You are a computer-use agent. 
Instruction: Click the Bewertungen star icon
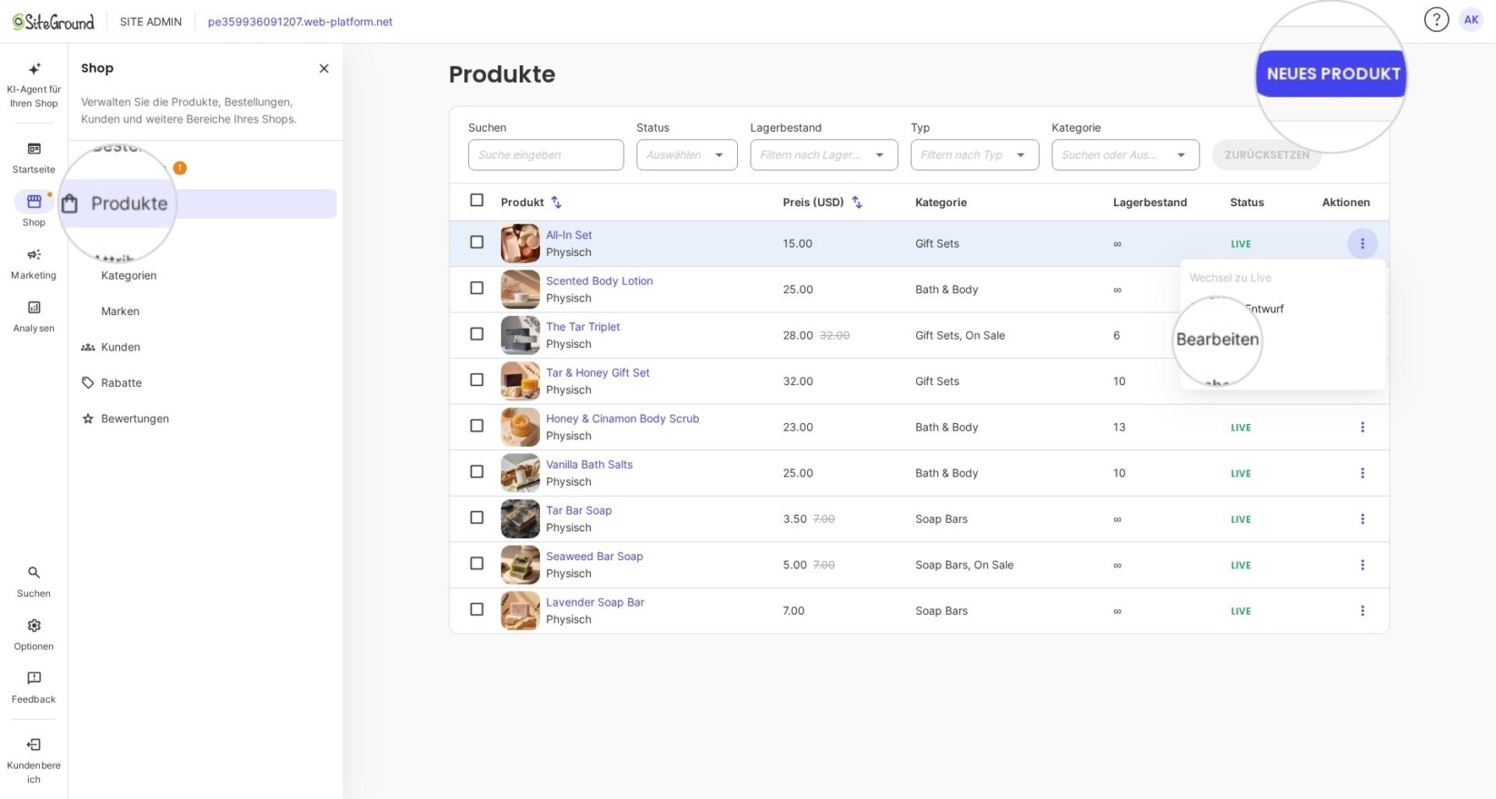click(88, 419)
